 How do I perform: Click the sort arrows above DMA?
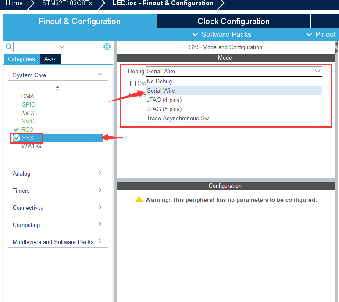click(x=57, y=88)
